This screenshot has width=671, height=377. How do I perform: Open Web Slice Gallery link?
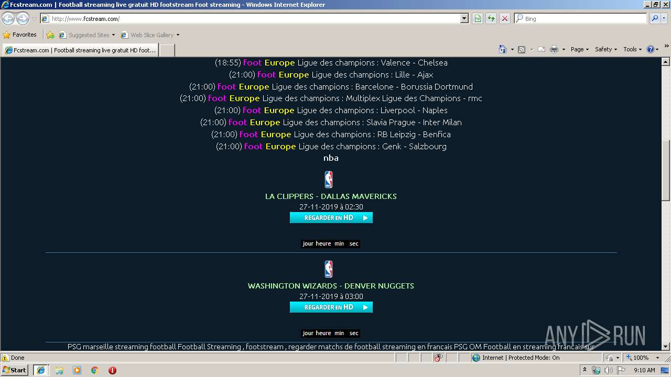pyautogui.click(x=150, y=35)
